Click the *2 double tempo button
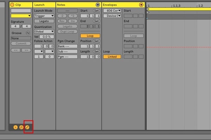Viewport: 211px width, 140px height. point(73,16)
